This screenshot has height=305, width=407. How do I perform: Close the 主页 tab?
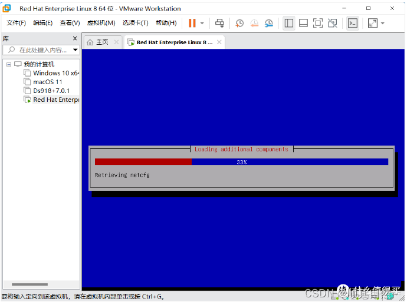pos(117,42)
